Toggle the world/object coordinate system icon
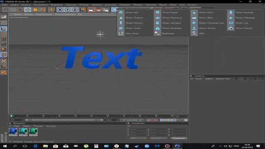Viewport: 265px width, 149px height. pyautogui.click(x=82, y=10)
